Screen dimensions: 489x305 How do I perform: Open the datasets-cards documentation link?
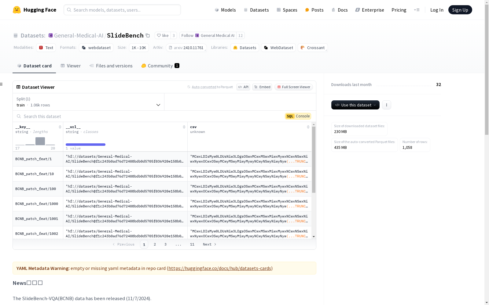(220, 268)
